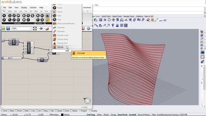The height and width of the screenshot is (116, 206).
Task: Enable the Quad osnap checkbox
Action: coord(56,111)
